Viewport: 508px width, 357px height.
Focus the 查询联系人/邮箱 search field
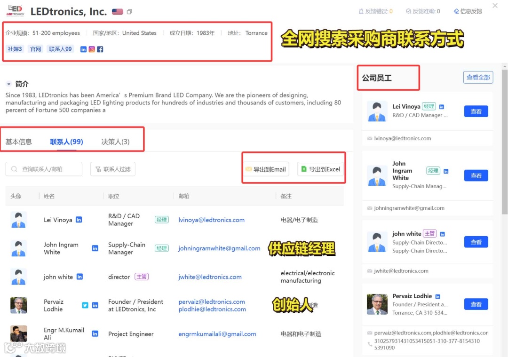coord(44,169)
